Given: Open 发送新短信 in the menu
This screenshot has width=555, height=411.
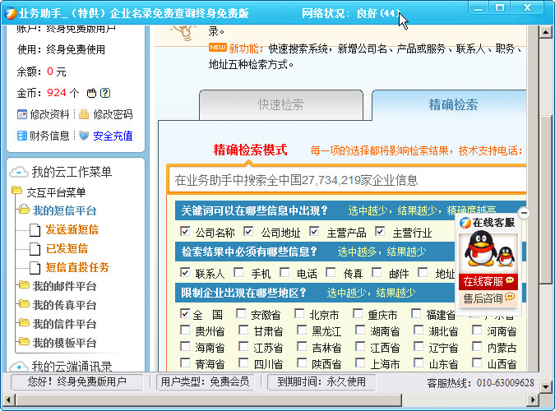Looking at the screenshot, I should click(72, 230).
